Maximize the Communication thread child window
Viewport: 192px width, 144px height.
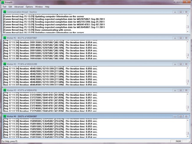pos(180,12)
